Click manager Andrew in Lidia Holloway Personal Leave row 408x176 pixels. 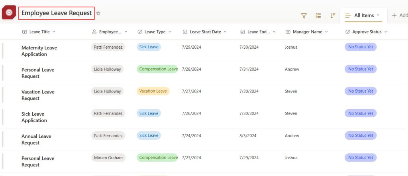tap(292, 69)
